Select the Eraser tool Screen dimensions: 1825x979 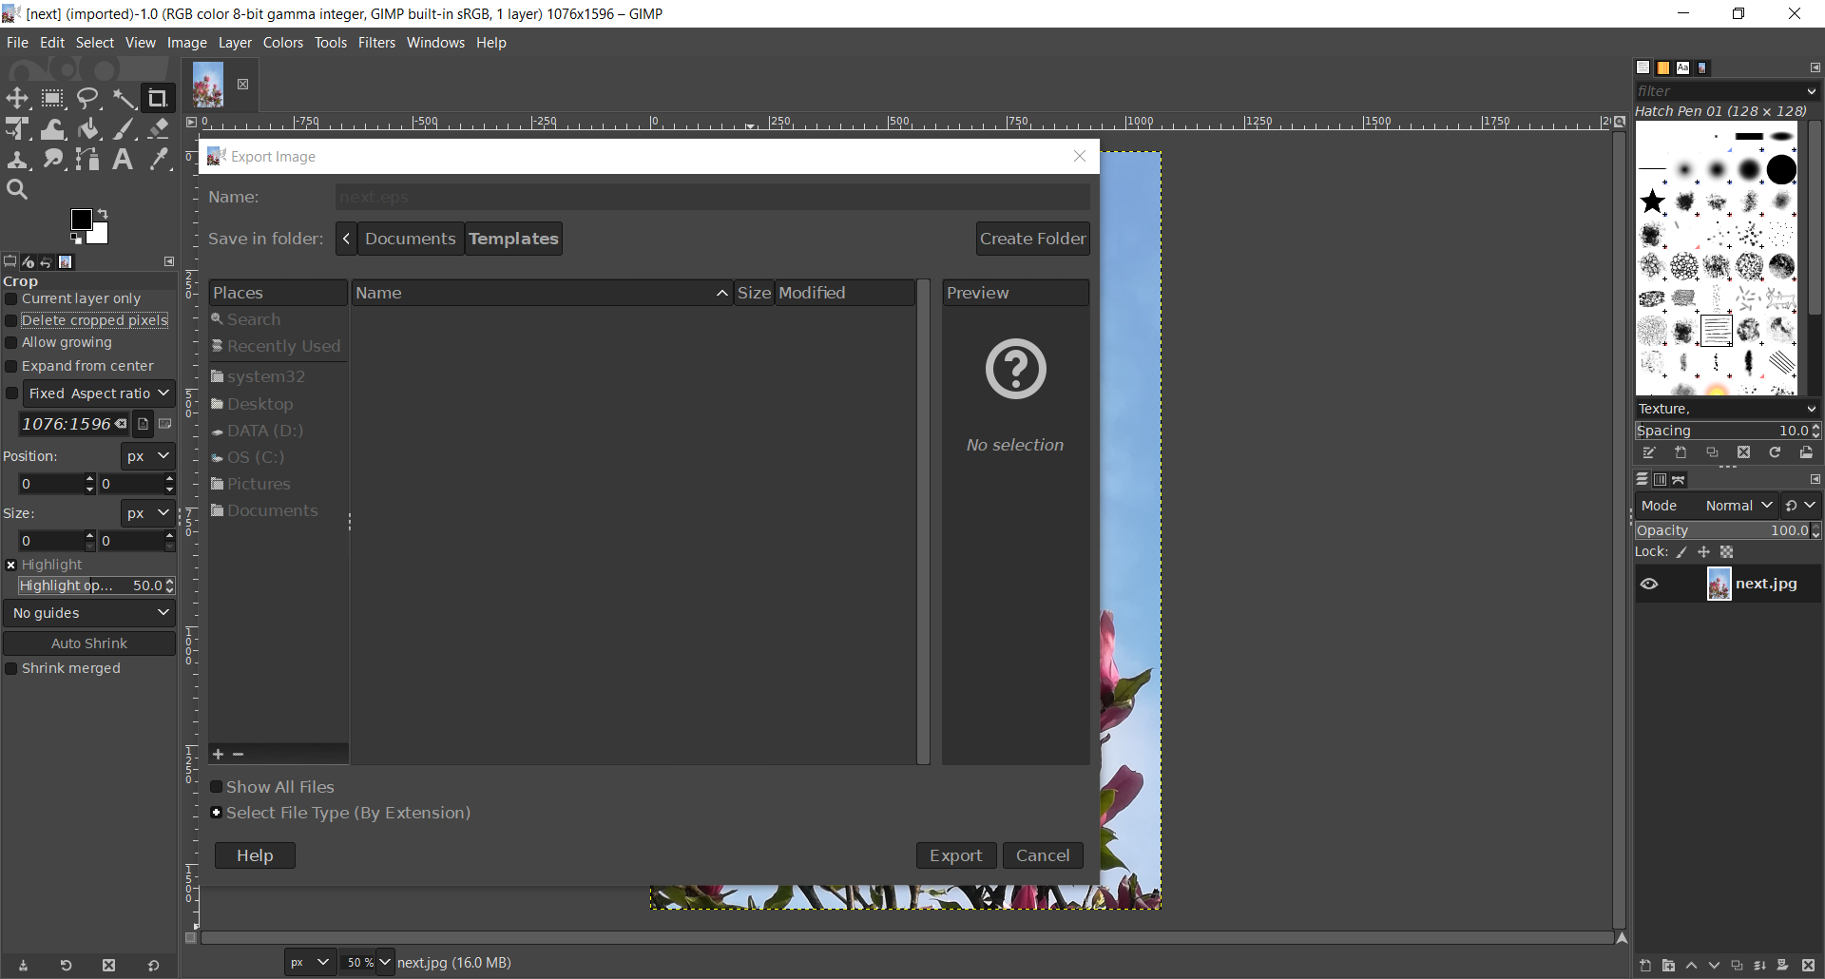159,129
